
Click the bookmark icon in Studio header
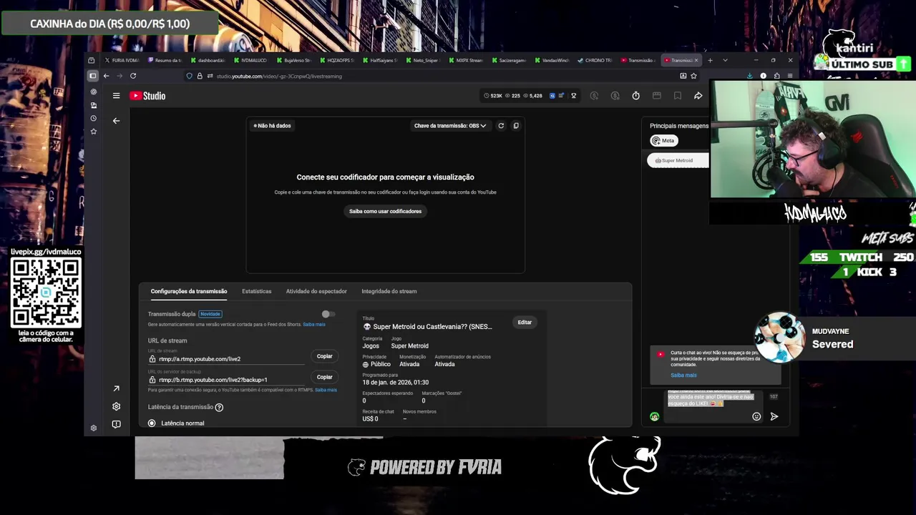[678, 96]
